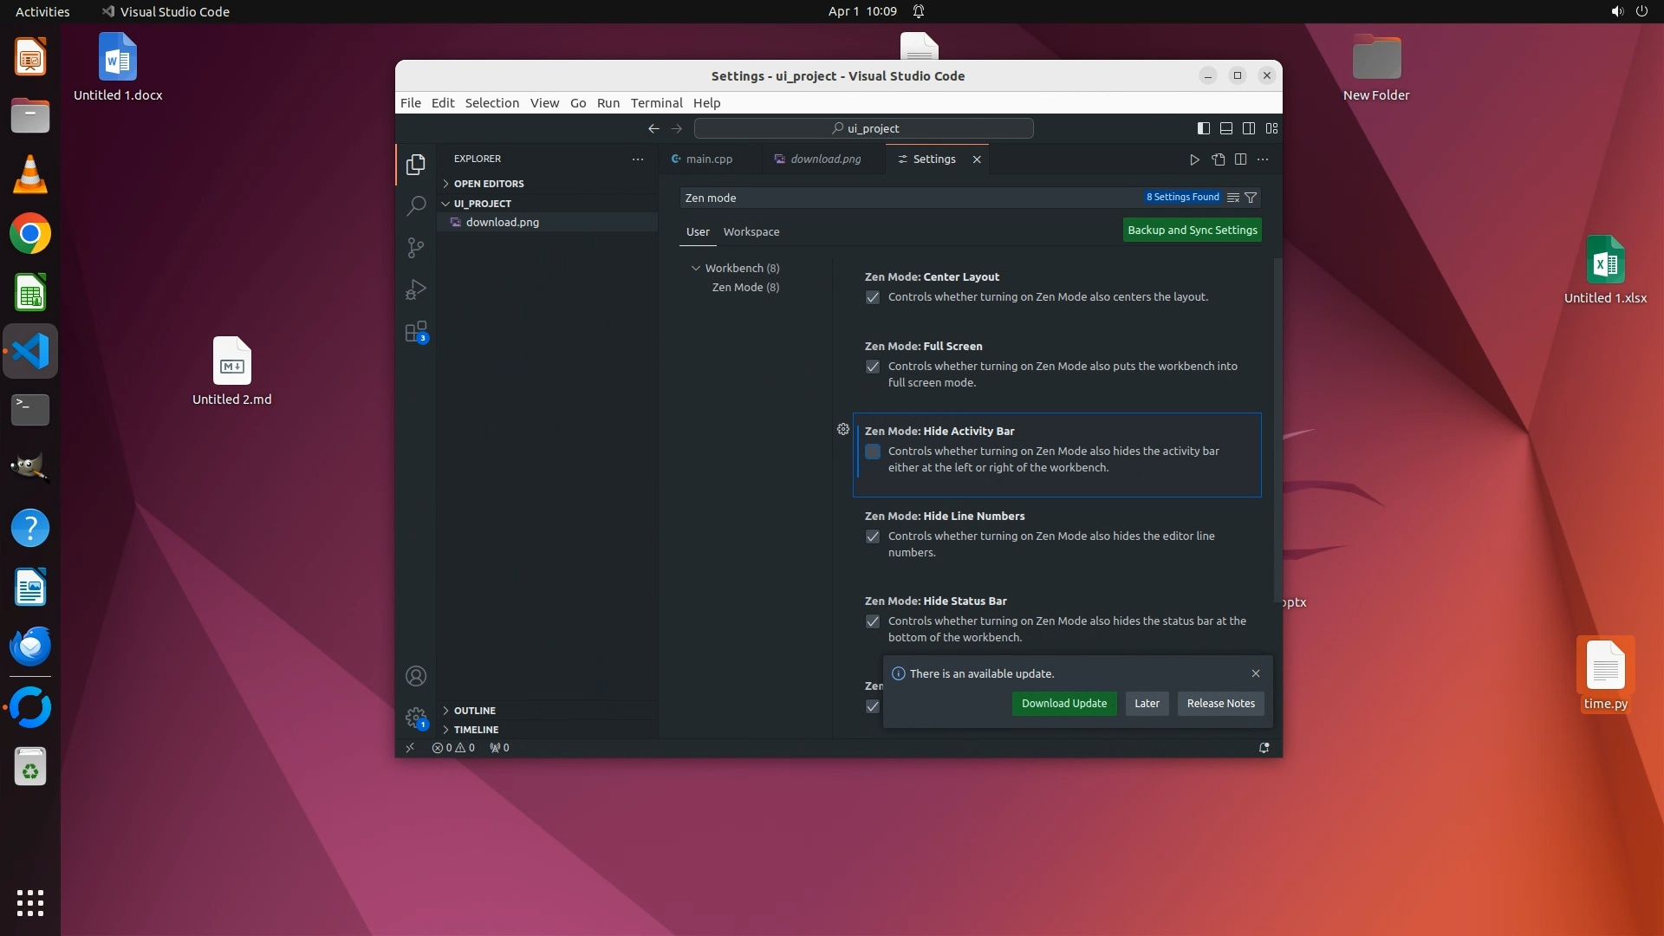Switch to the Workspace settings tab
1664x936 pixels.
coord(751,232)
